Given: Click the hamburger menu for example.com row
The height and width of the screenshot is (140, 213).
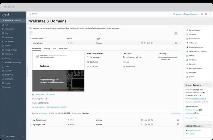Looking at the screenshot, I should click(176, 43).
